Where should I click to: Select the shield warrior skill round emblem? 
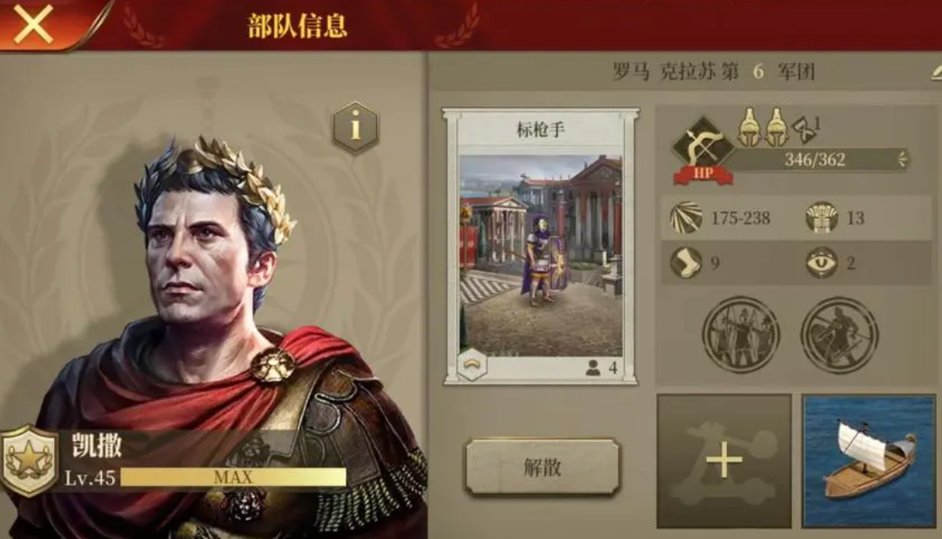tap(839, 335)
